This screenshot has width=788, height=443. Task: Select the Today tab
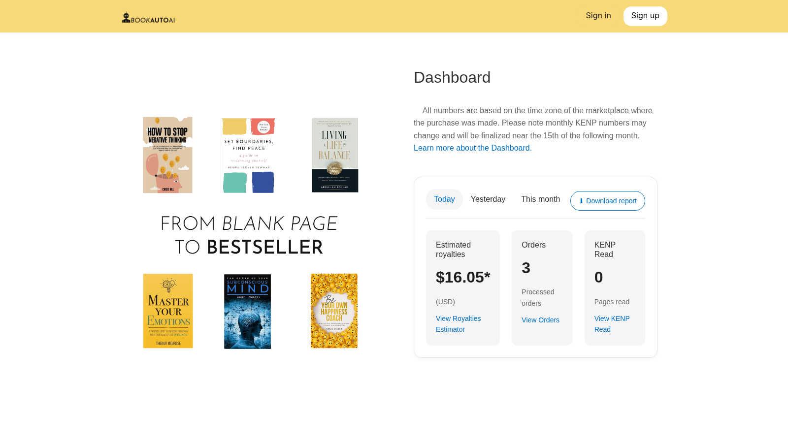444,199
